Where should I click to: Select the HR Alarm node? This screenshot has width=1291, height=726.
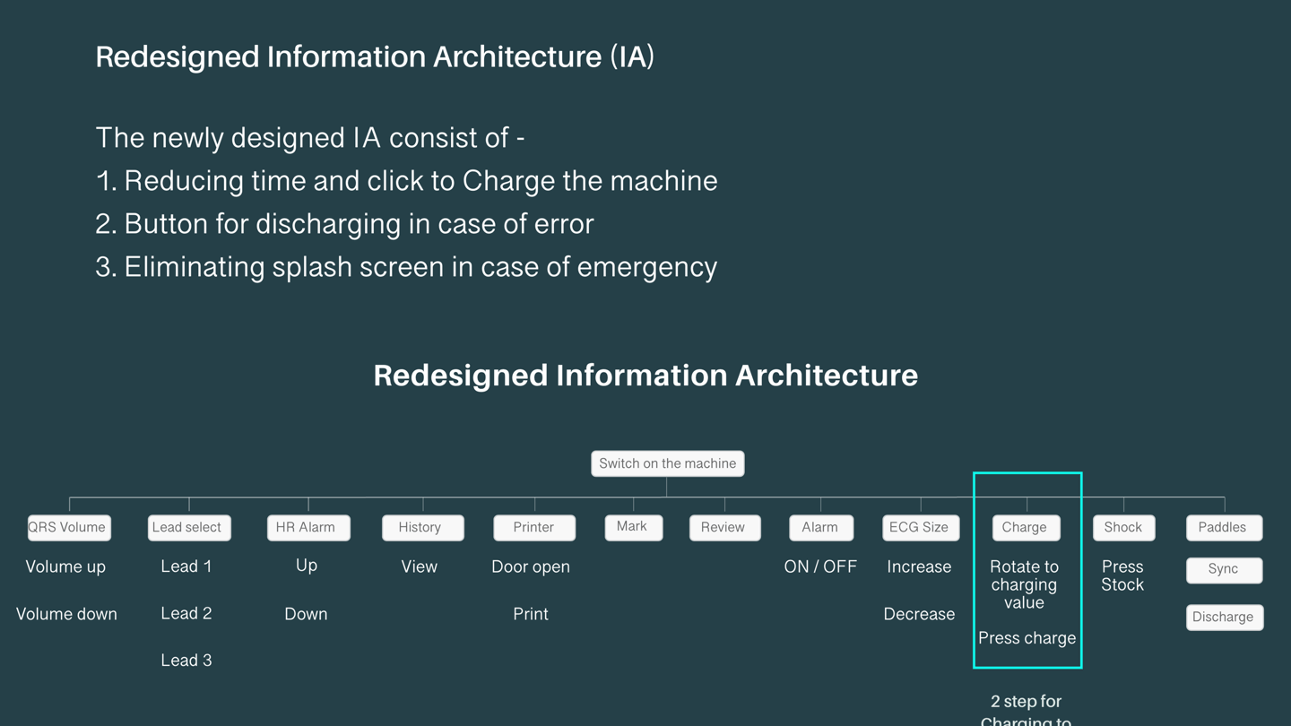(x=308, y=527)
